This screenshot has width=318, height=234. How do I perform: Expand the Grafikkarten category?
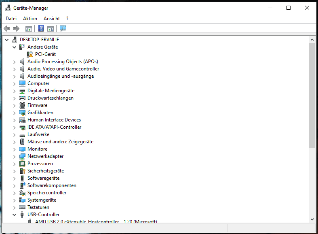click(x=14, y=113)
